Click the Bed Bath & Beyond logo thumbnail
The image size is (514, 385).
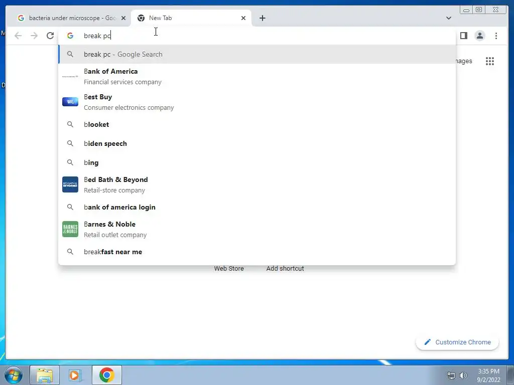(70, 184)
